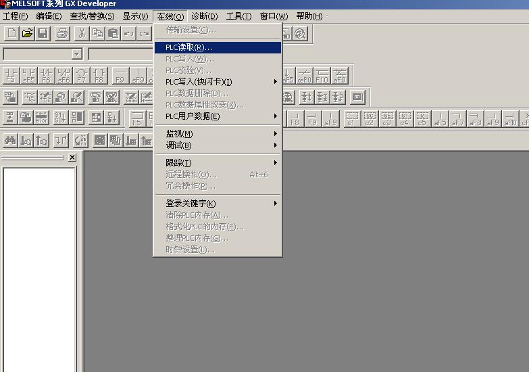
Task: Expand PLC用户数据 submenu
Action: tap(218, 116)
